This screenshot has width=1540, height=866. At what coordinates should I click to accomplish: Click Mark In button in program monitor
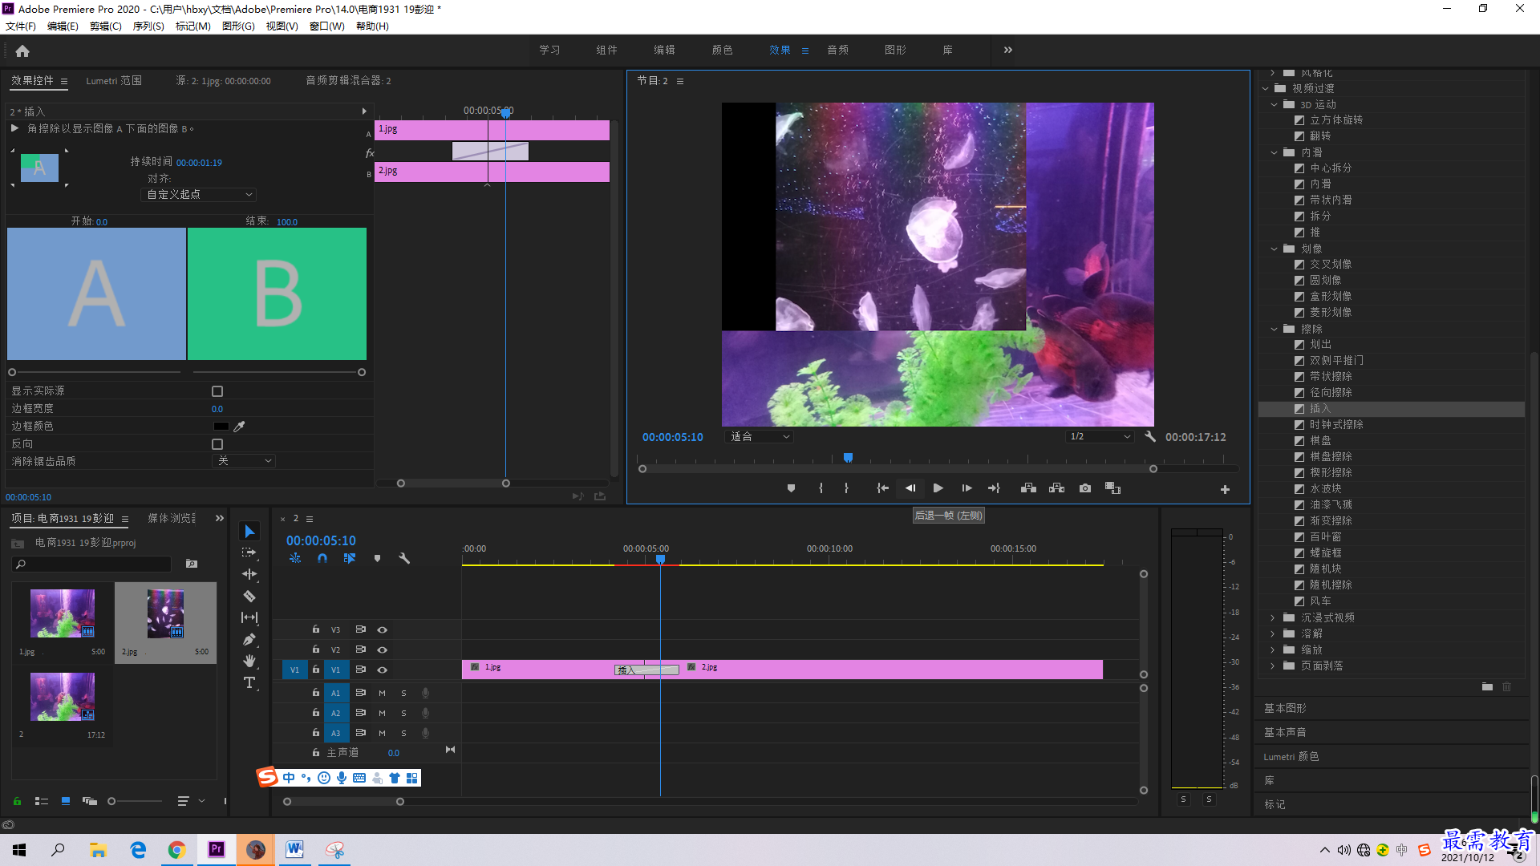pyautogui.click(x=821, y=488)
